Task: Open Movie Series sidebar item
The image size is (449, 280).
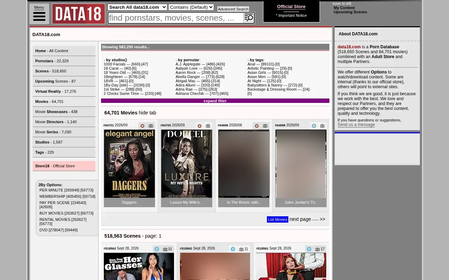Action: point(64,132)
